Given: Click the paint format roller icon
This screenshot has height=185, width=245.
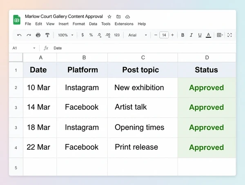Looking at the screenshot, I should click(47, 35).
